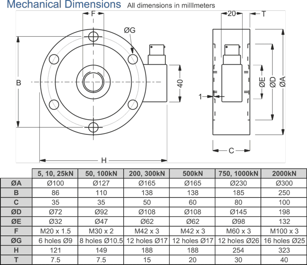Select the 50, 100kN column header
The width and height of the screenshot is (307, 265).
(x=100, y=173)
